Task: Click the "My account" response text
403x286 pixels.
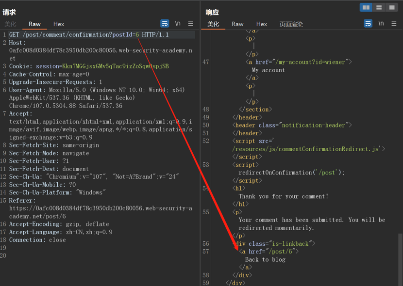Action: 269,70
